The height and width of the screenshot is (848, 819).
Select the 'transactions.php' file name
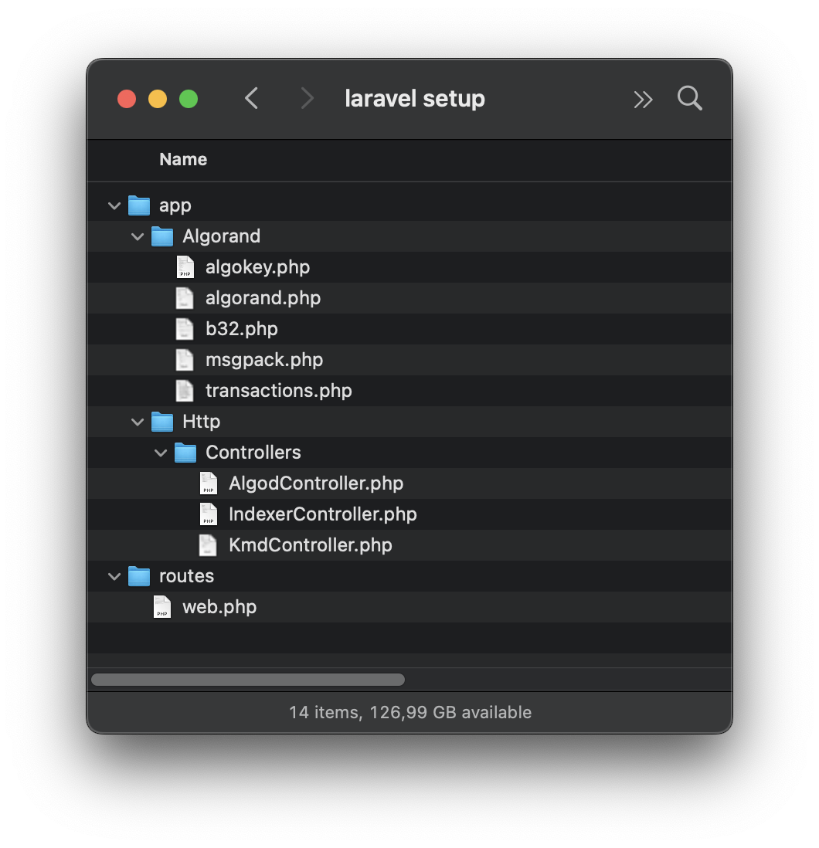pyautogui.click(x=279, y=391)
